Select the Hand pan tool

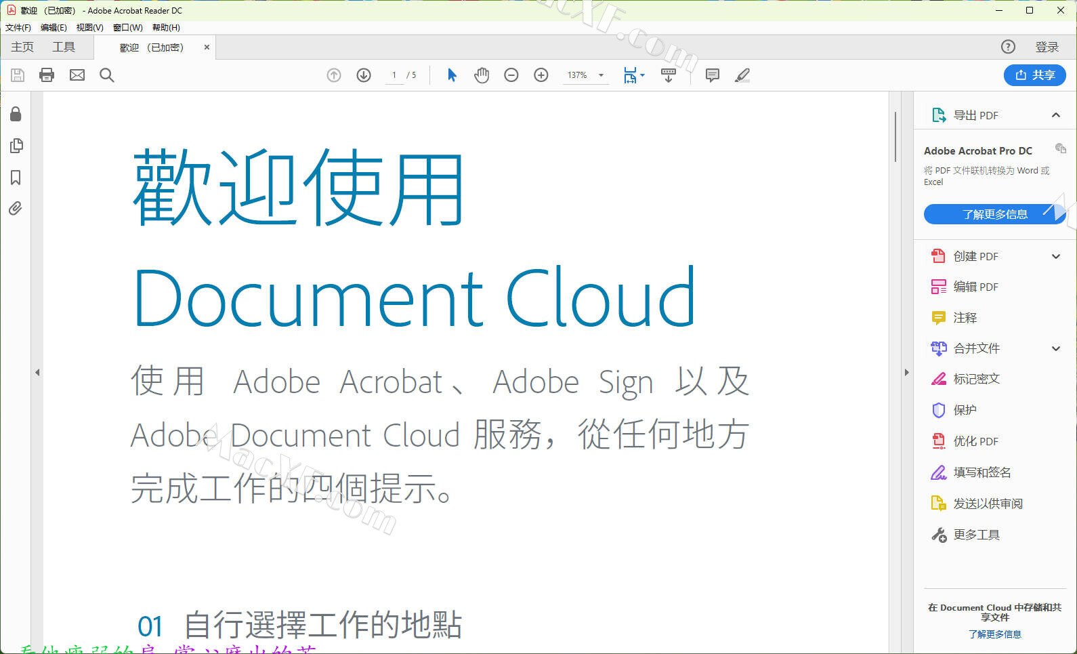(x=482, y=75)
